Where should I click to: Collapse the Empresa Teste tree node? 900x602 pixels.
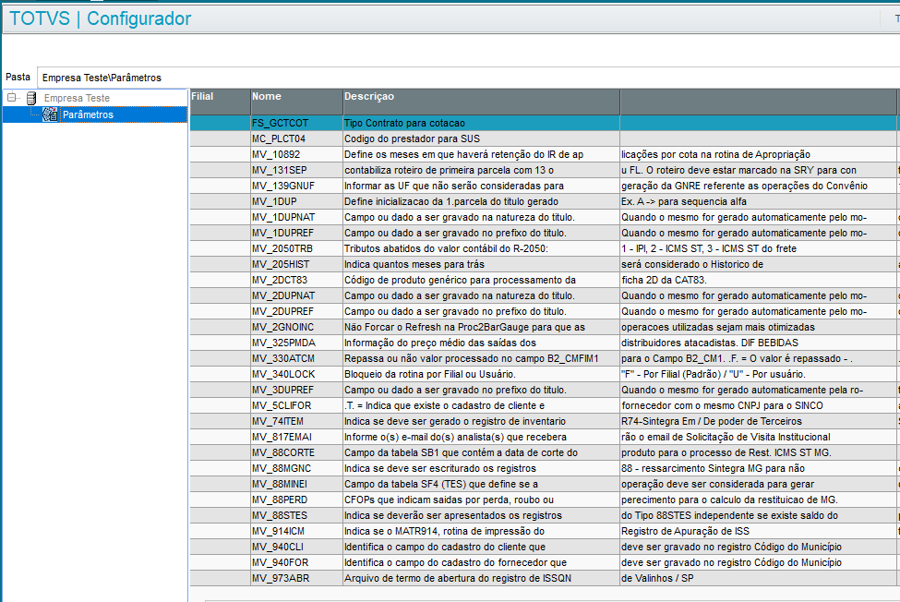click(11, 98)
